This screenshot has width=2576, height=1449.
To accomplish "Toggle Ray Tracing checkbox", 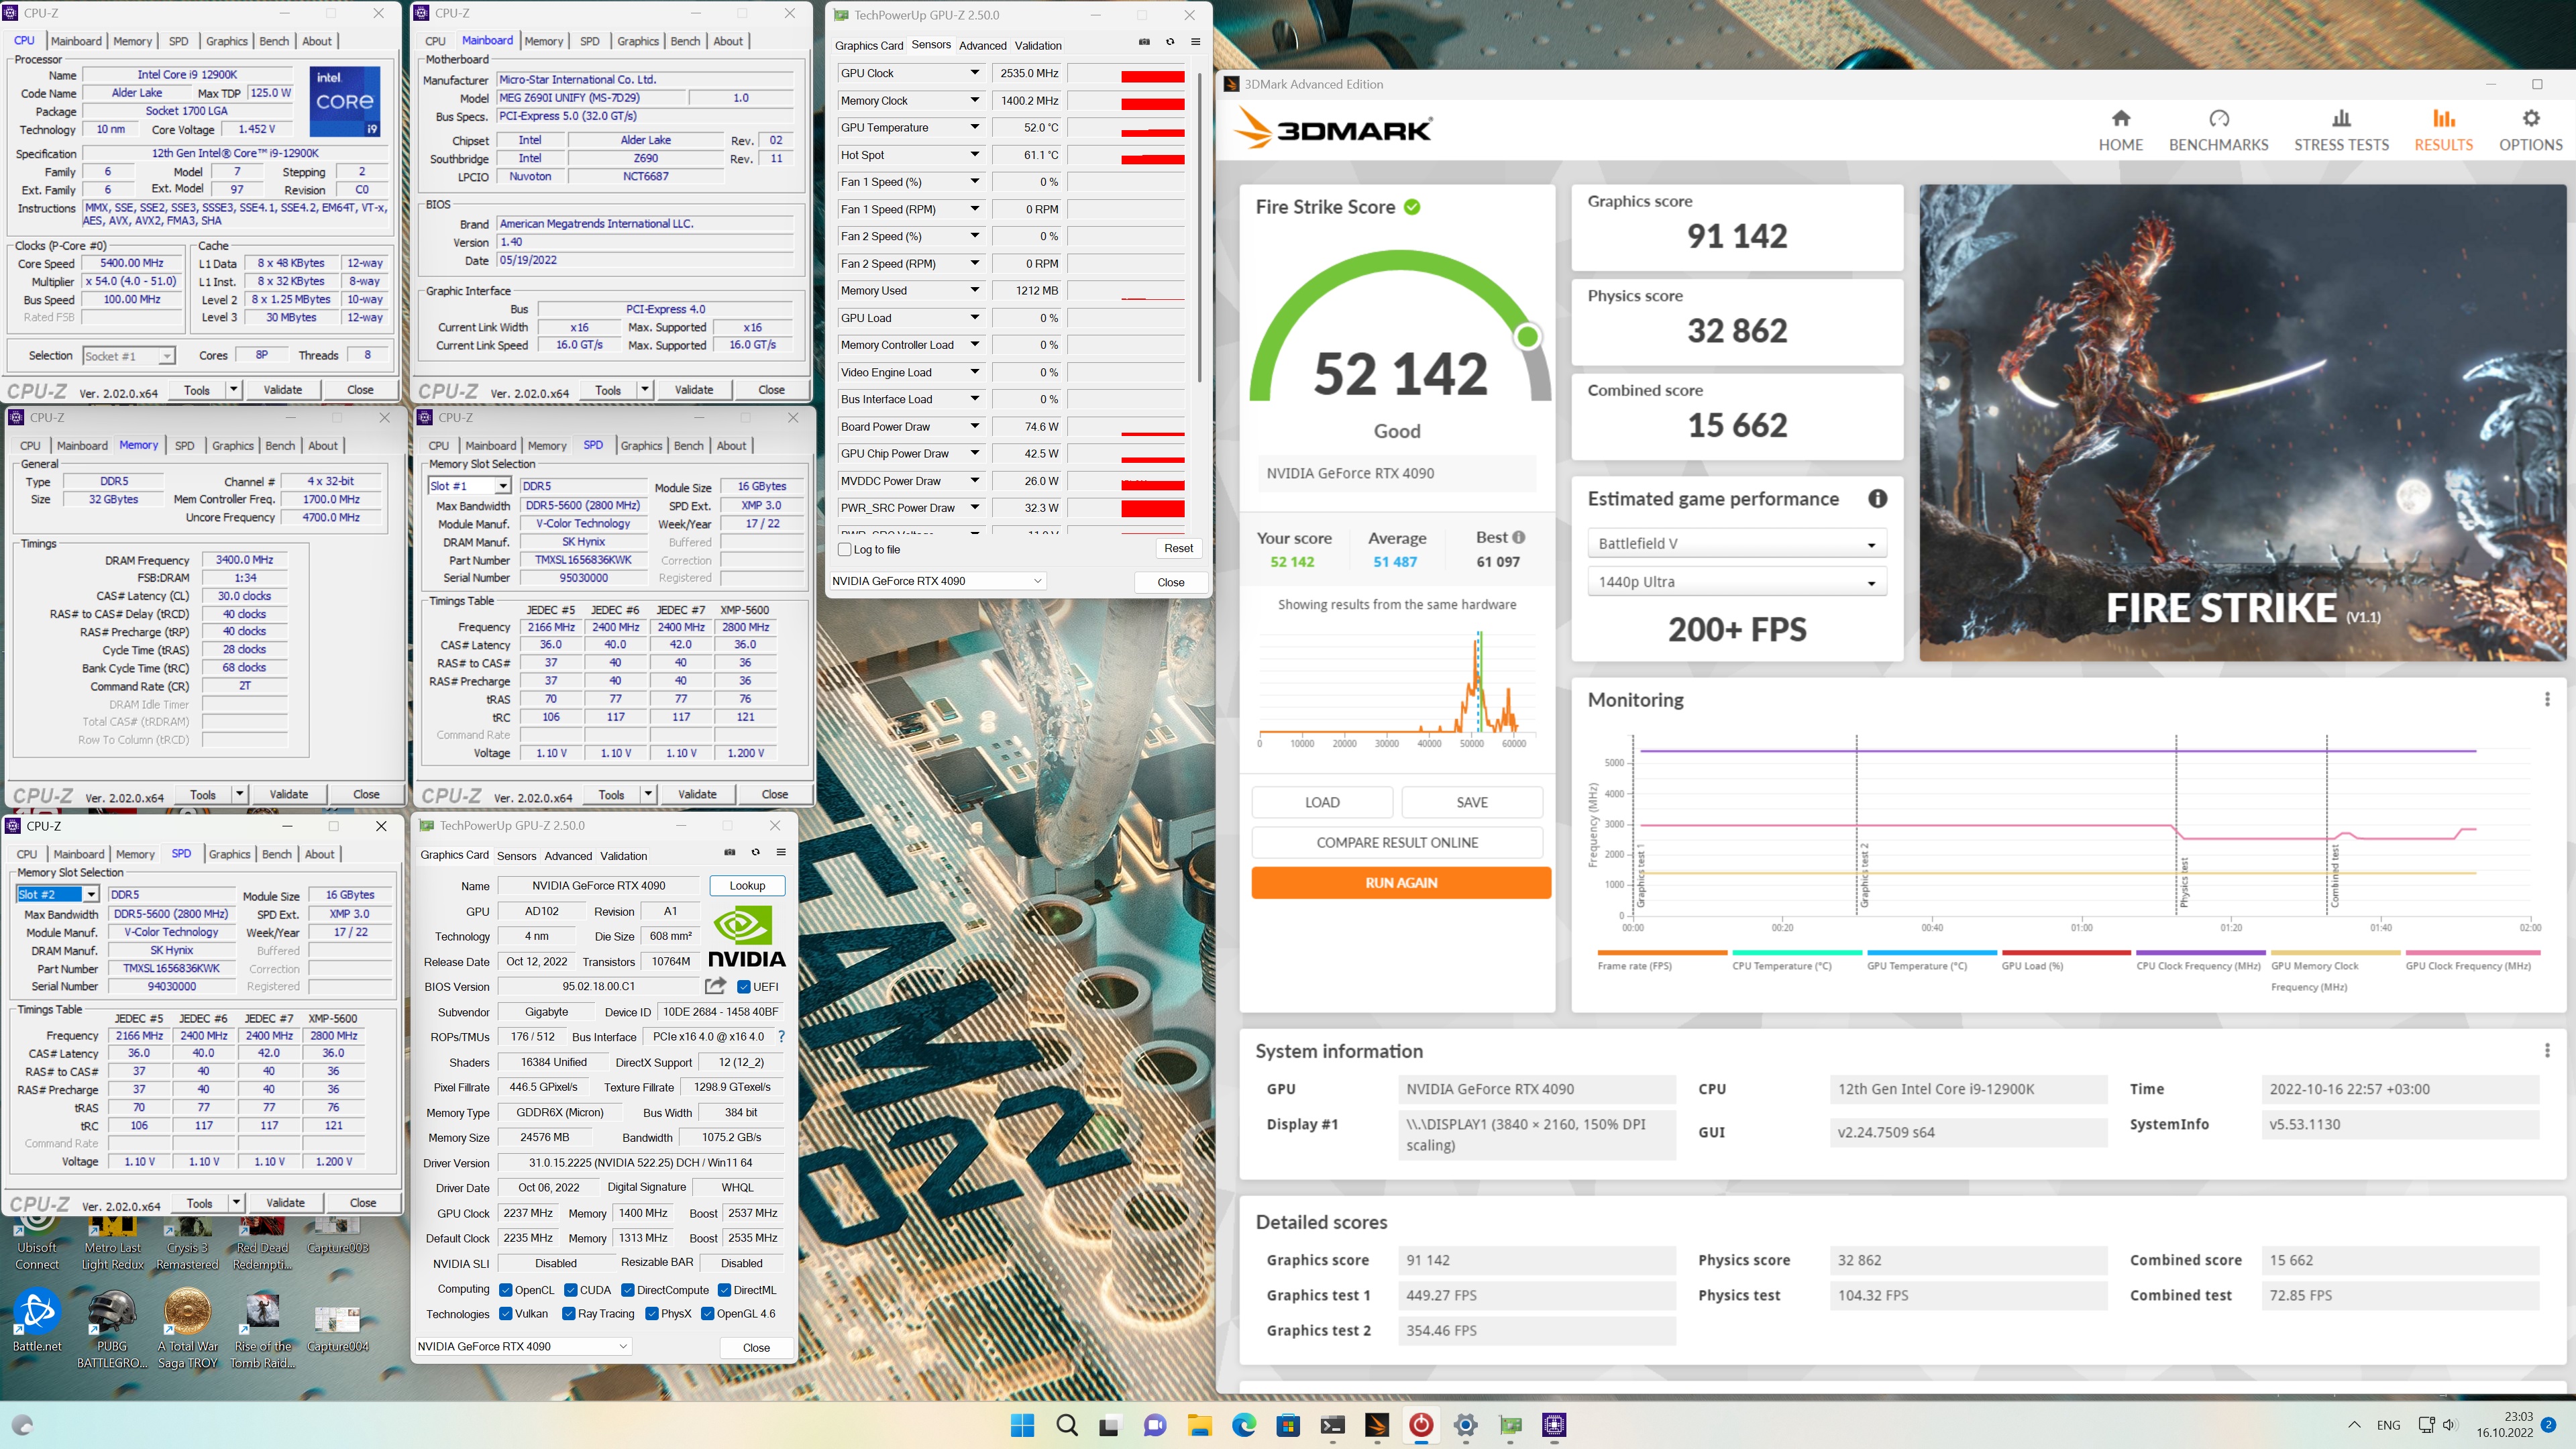I will pyautogui.click(x=568, y=1314).
